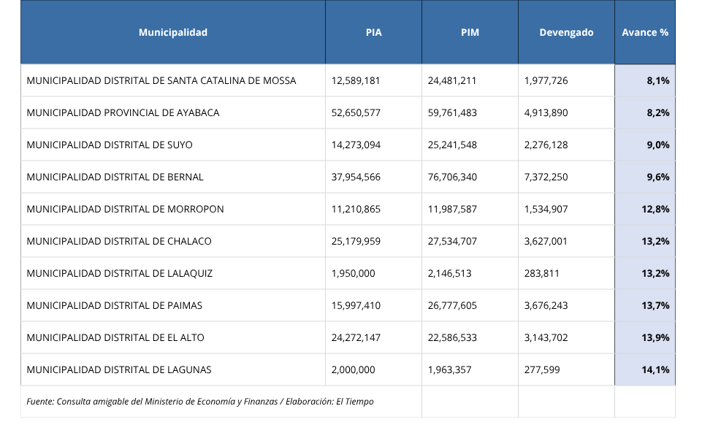Click the Avance % column header

coord(645,31)
